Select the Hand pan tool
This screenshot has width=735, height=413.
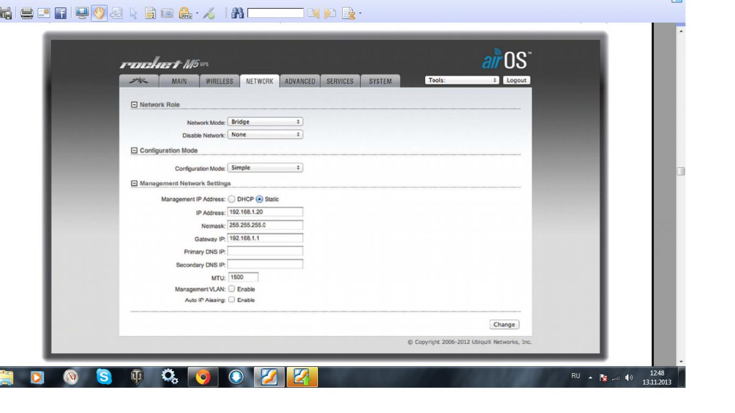tap(99, 12)
